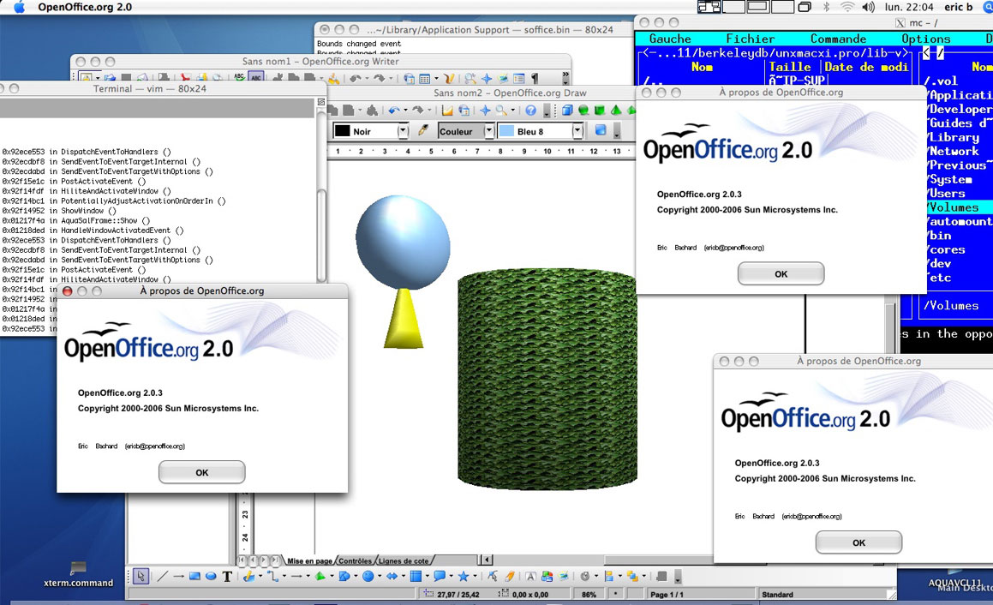Screen dimensions: 993x605
Task: Select the blue sphere on Draw canvas
Action: click(x=403, y=242)
